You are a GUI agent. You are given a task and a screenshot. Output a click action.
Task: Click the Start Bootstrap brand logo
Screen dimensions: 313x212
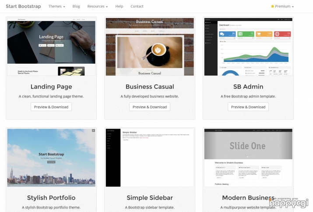click(23, 7)
